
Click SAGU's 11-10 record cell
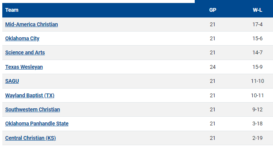point(257,81)
